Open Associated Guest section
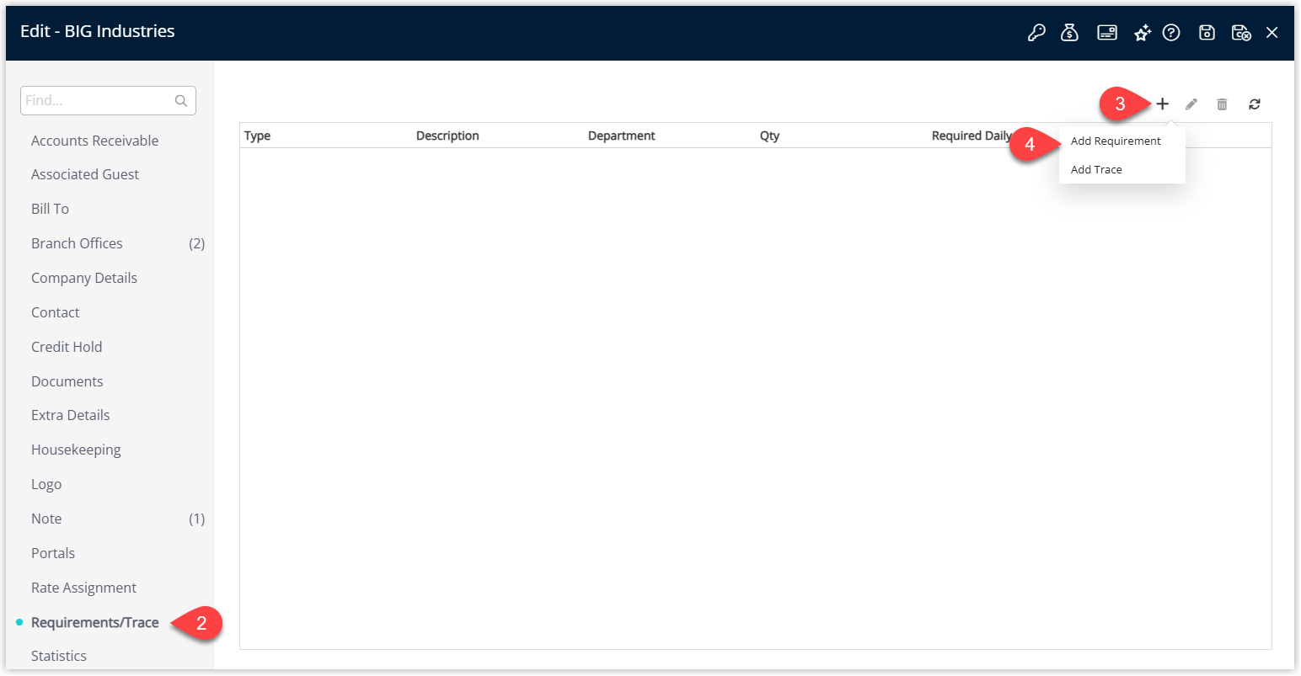Image resolution: width=1301 pixels, height=676 pixels. [85, 174]
